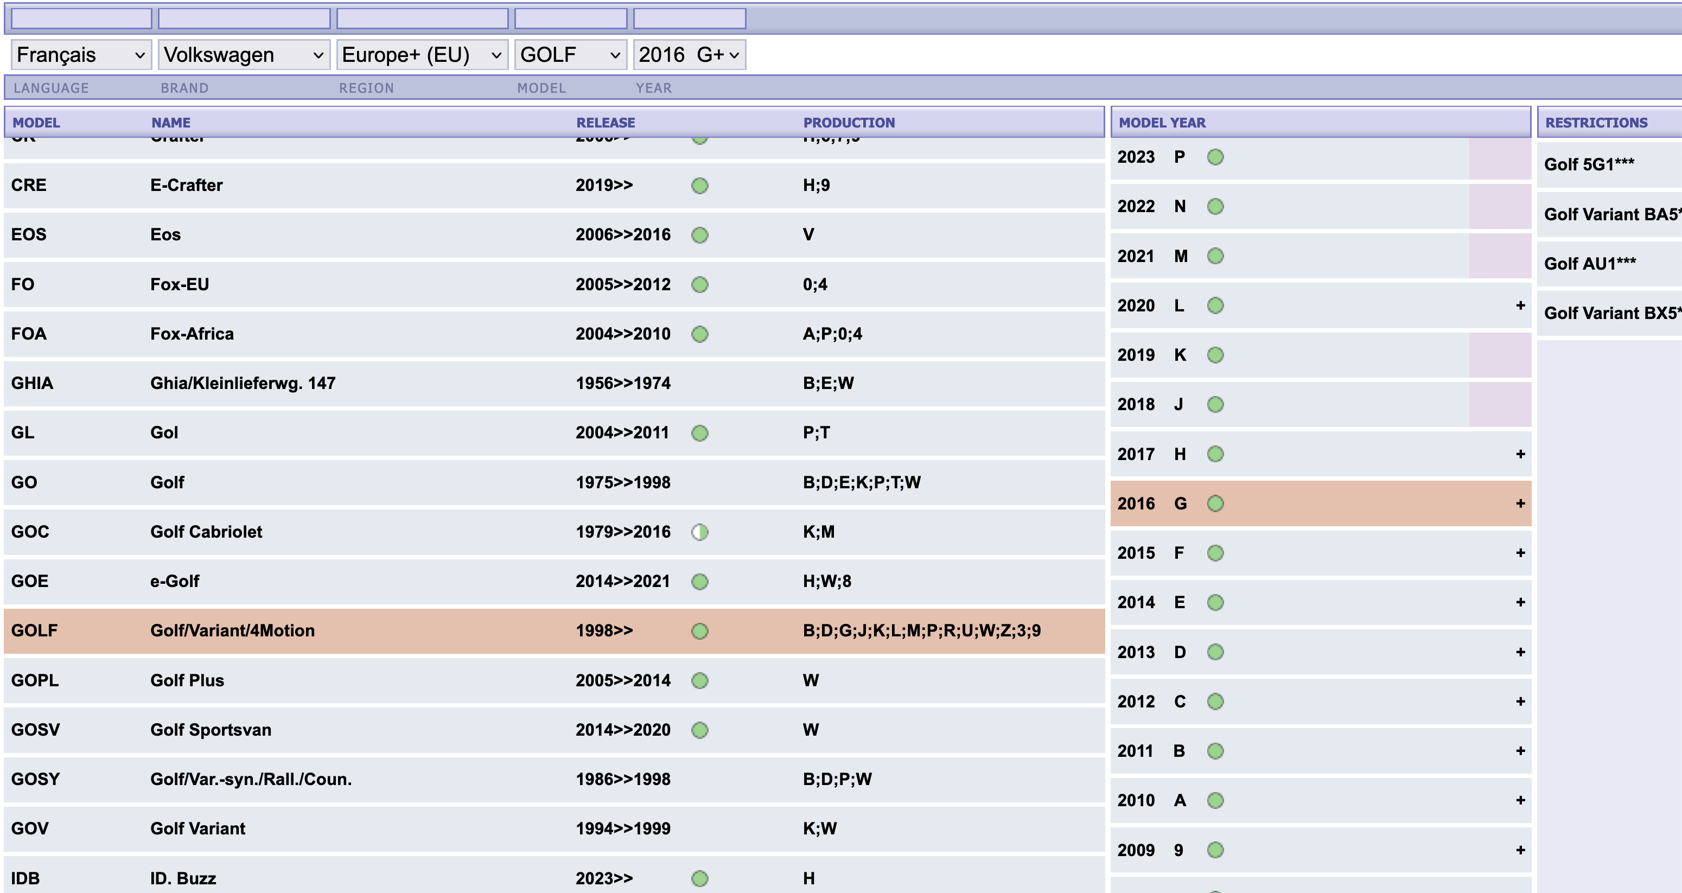Click the green dot for model year 2018

pos(1215,405)
